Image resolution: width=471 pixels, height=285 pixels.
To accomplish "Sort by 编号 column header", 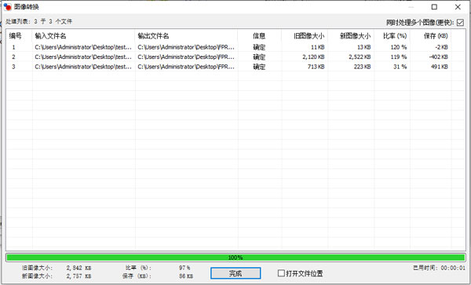I will [x=16, y=36].
